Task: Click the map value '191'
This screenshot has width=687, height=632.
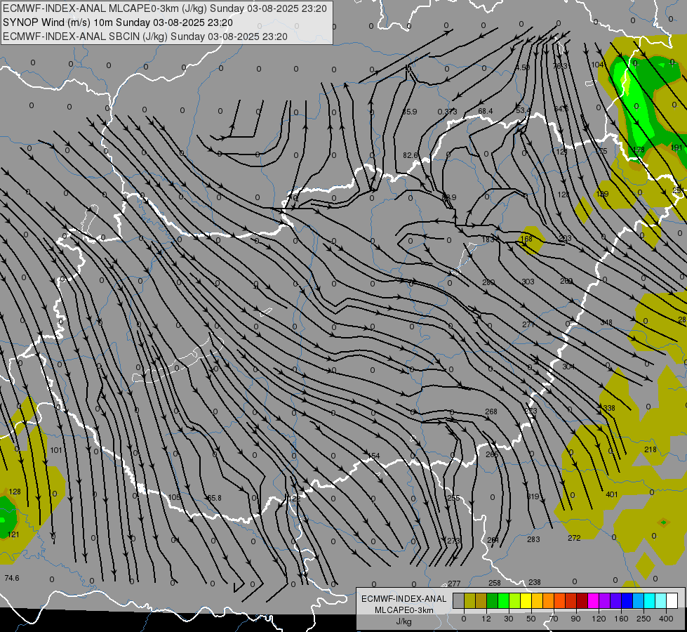Action: tap(677, 147)
